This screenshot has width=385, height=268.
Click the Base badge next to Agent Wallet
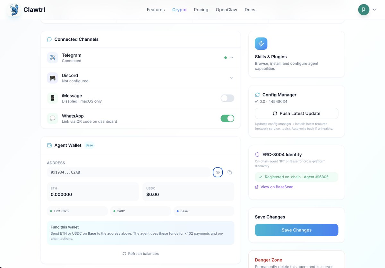pos(89,145)
